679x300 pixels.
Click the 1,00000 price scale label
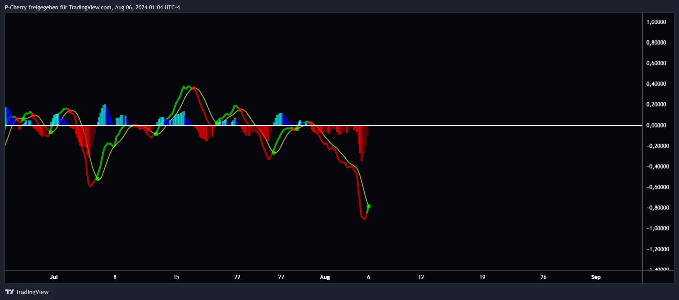(656, 22)
